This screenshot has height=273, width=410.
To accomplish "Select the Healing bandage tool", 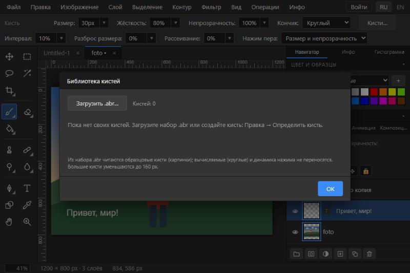I will pyautogui.click(x=27, y=150).
